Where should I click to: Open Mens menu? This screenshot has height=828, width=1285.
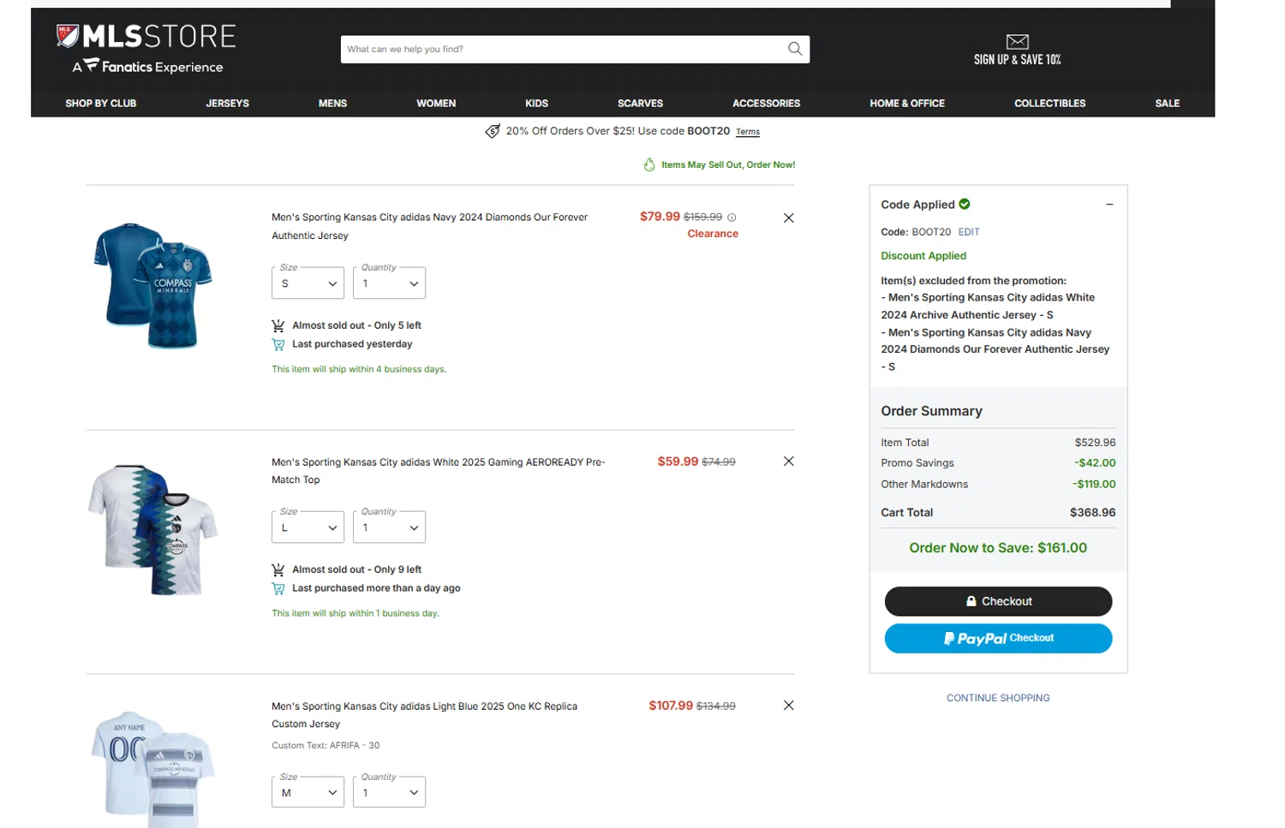click(x=332, y=104)
